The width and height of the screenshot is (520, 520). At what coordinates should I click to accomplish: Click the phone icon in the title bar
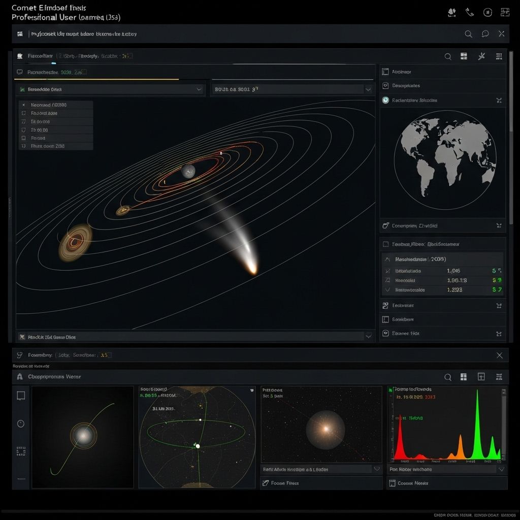(469, 12)
